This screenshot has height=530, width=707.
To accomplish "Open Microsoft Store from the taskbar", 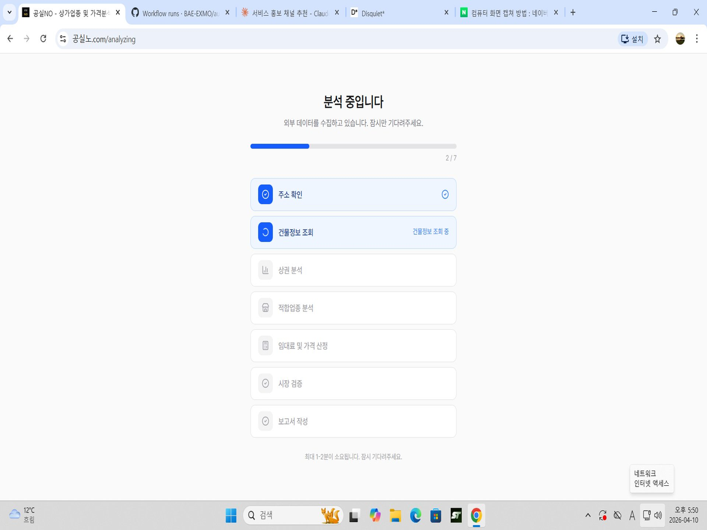I will 436,516.
